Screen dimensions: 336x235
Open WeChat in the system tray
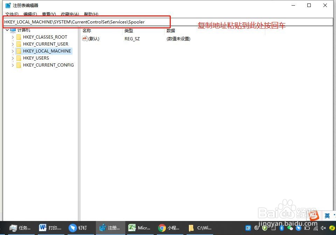click(x=290, y=228)
